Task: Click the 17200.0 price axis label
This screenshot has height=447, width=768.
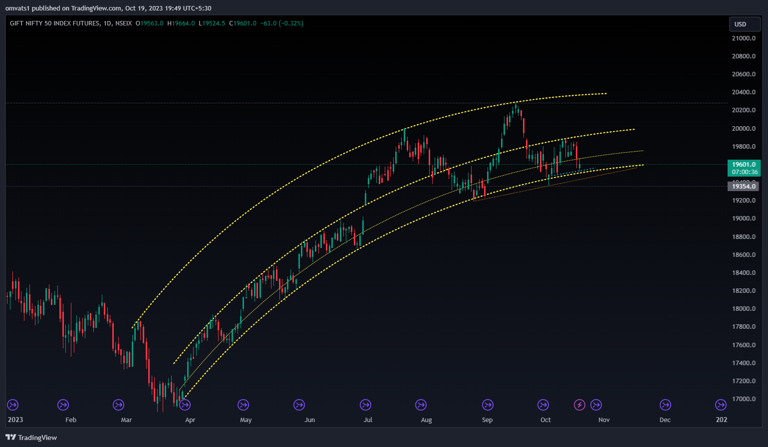Action: click(x=744, y=381)
